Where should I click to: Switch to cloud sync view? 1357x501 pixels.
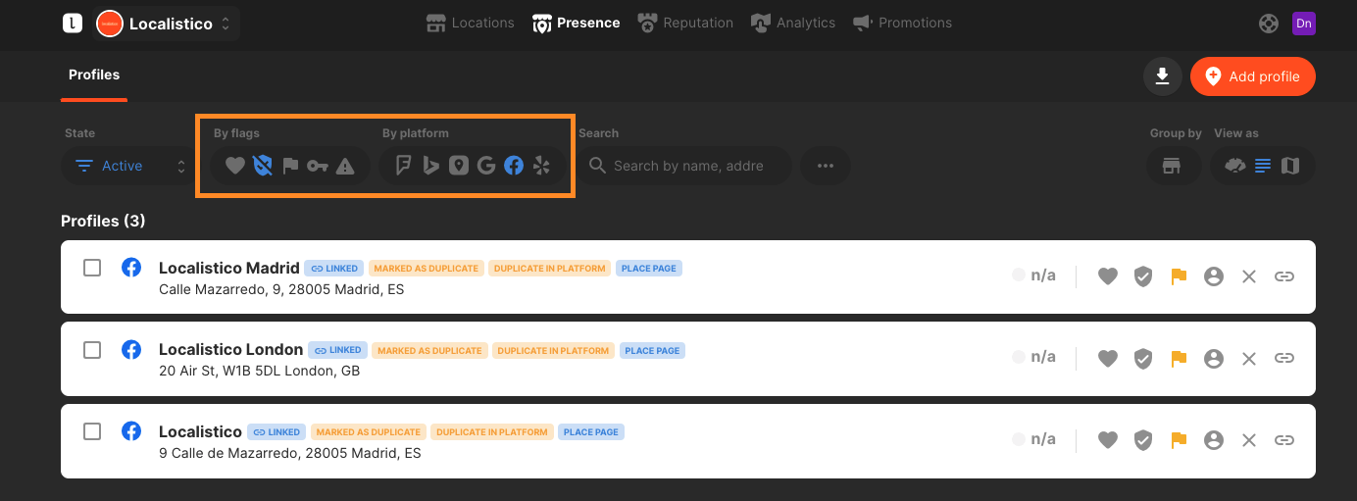click(x=1235, y=166)
